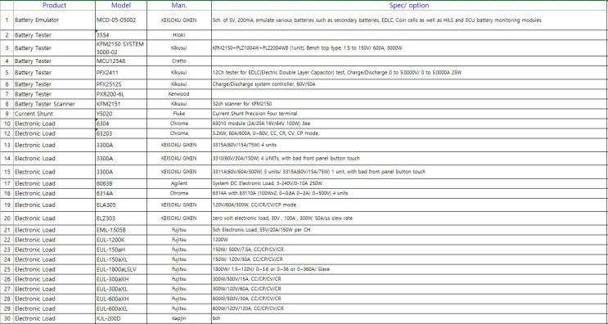Select spec 'System DC Electronic Load, 5-240V/0-10A 250W'
The image size is (608, 324).
point(409,183)
